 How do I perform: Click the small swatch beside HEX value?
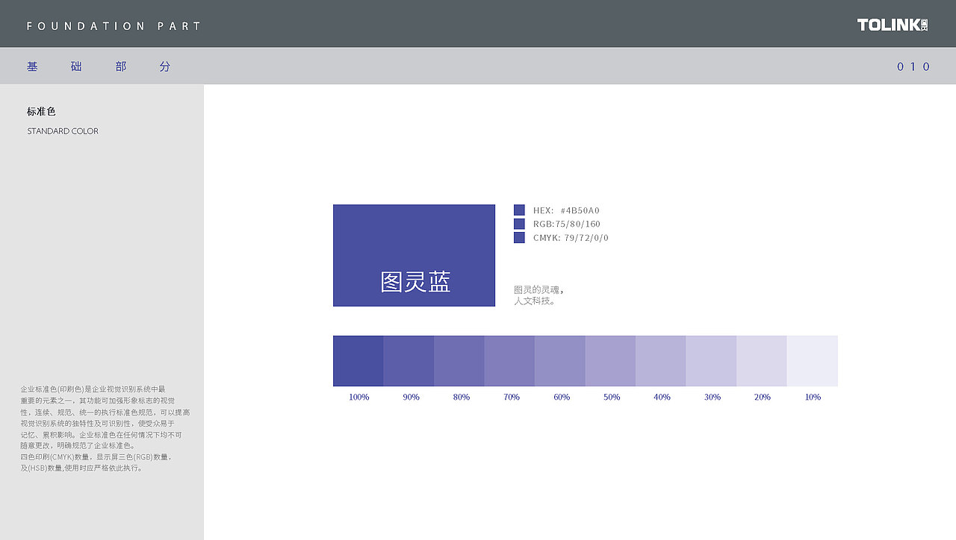[x=519, y=210]
